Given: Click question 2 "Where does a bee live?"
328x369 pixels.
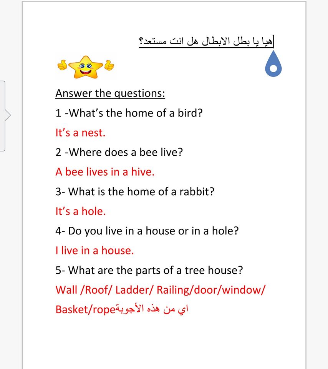Looking at the screenshot, I should (x=119, y=153).
